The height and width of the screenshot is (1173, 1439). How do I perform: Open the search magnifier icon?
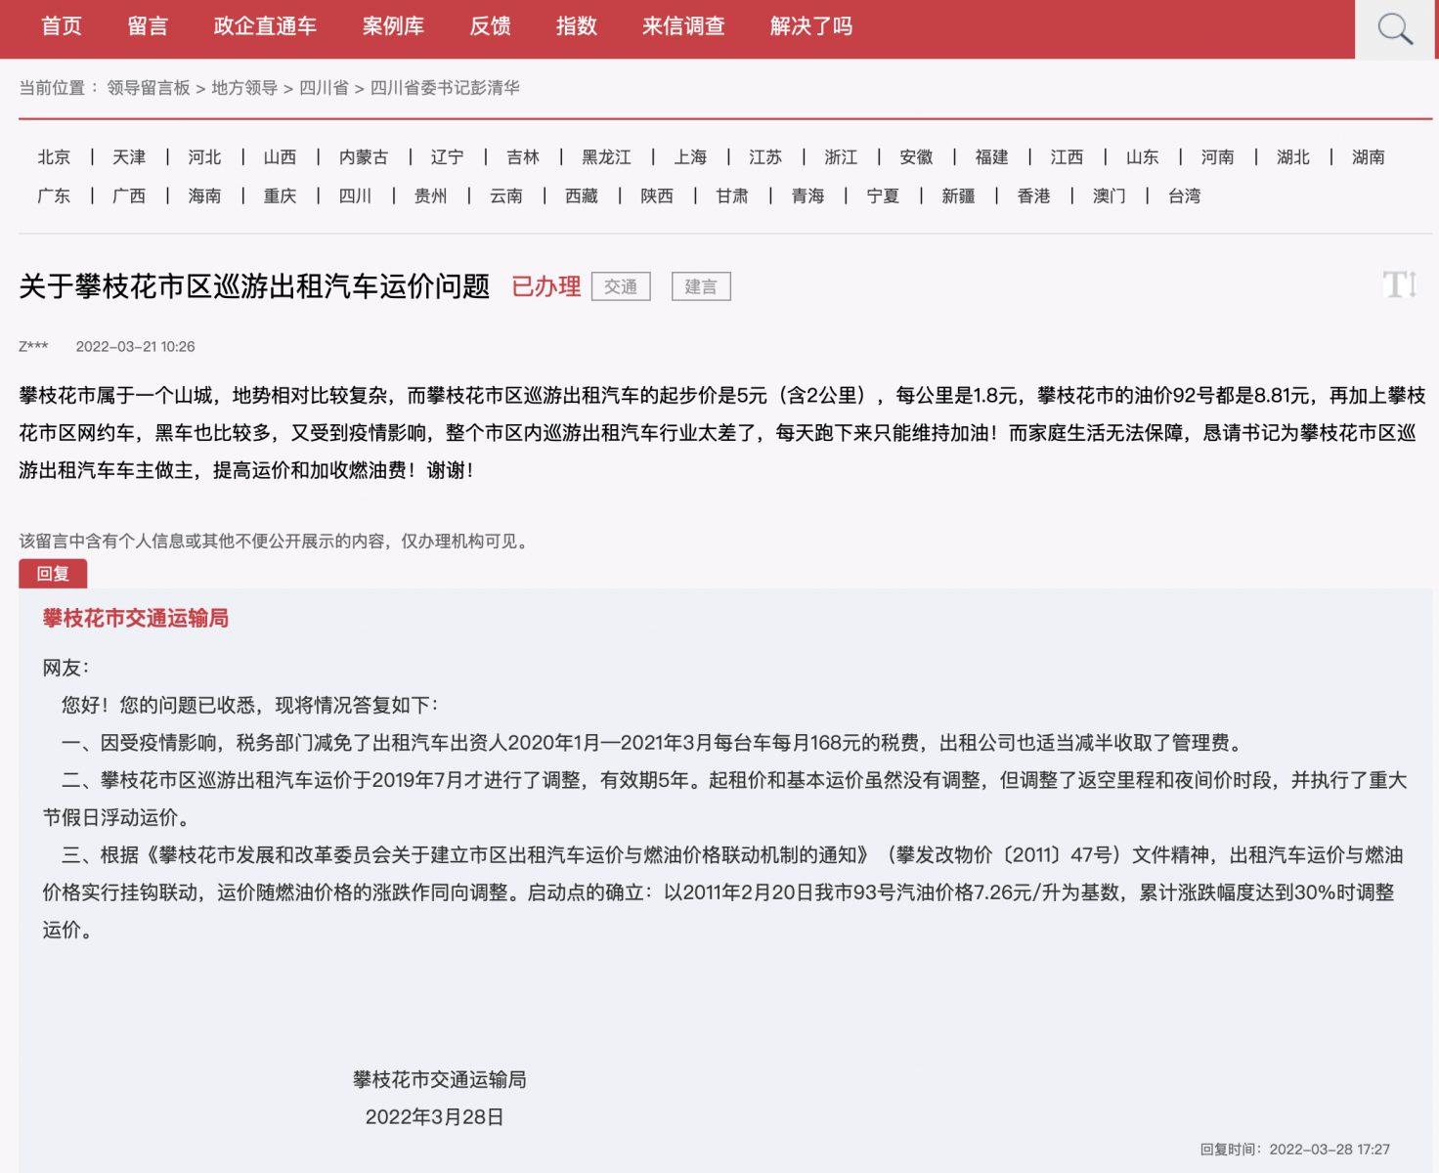(1395, 29)
